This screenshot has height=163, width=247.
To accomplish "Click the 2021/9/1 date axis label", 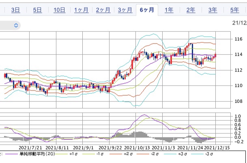I will point(83,148).
